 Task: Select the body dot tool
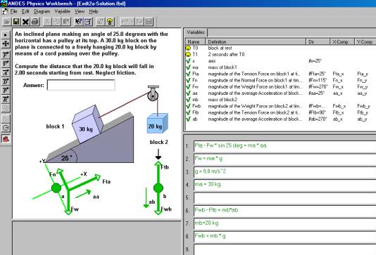(x=6, y=35)
